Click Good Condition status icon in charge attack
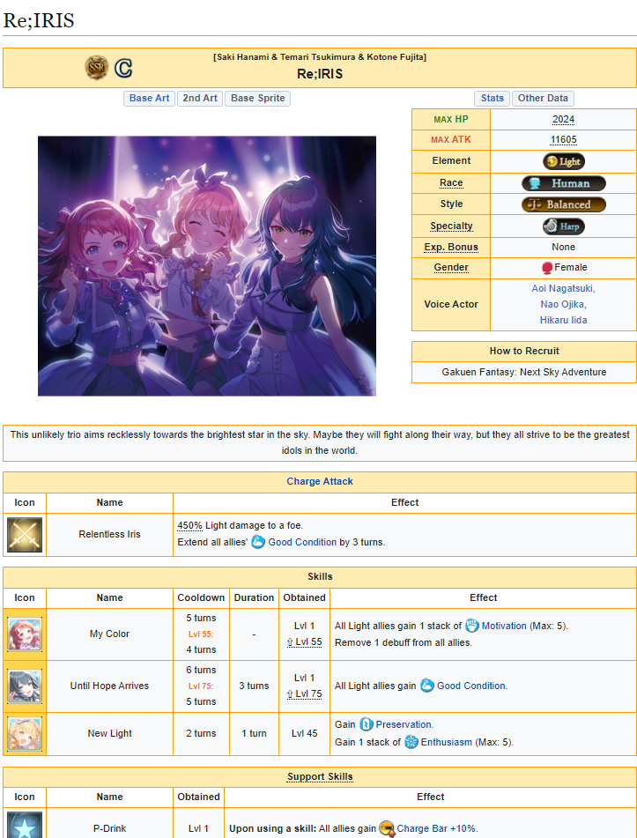 (258, 542)
